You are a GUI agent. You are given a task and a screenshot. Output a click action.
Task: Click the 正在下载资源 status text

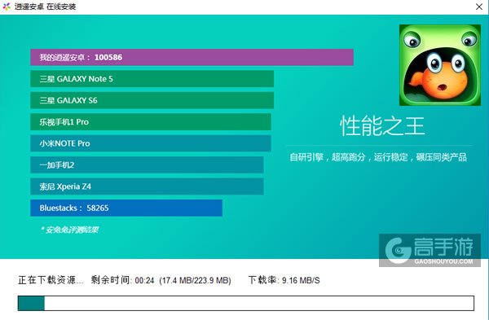click(51, 280)
